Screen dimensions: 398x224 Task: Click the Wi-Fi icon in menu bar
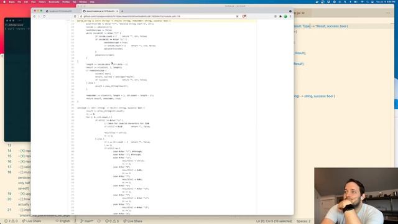[362, 2]
